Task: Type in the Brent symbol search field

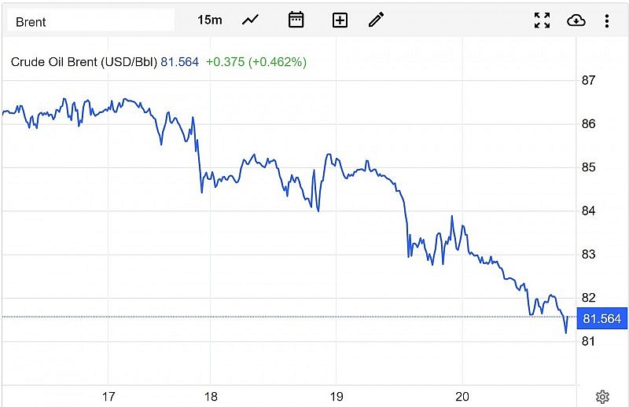Action: (x=90, y=21)
